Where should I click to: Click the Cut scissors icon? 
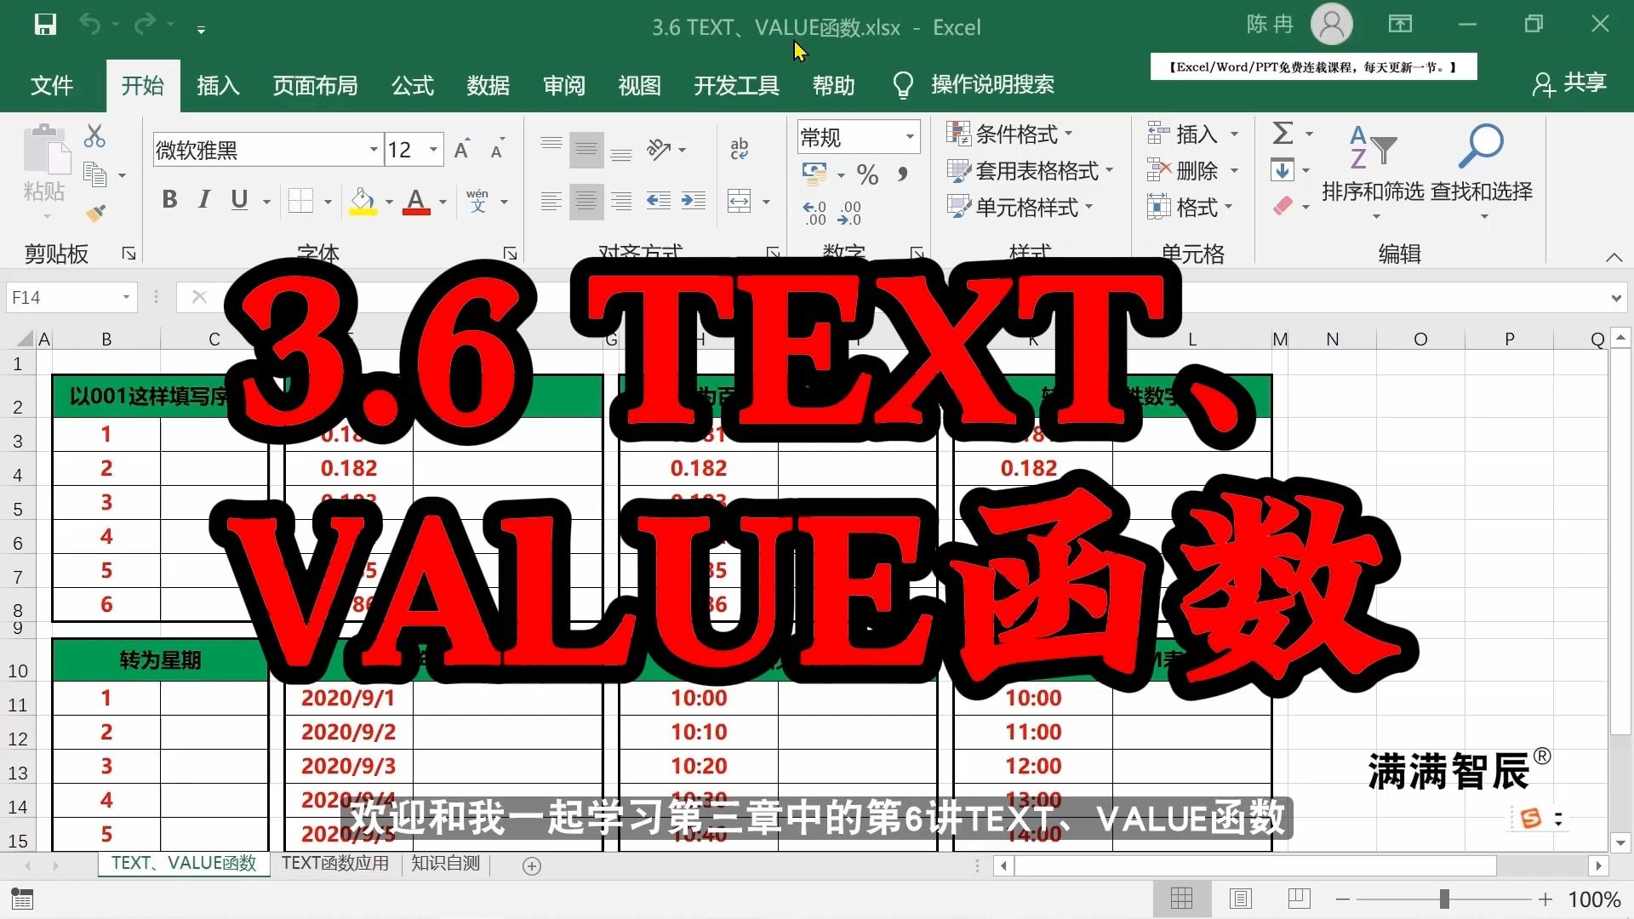tap(94, 136)
